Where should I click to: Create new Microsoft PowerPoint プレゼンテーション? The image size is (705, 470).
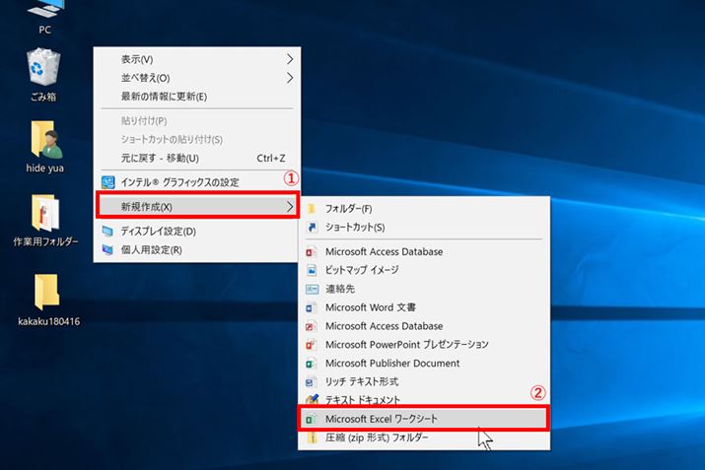[x=424, y=345]
